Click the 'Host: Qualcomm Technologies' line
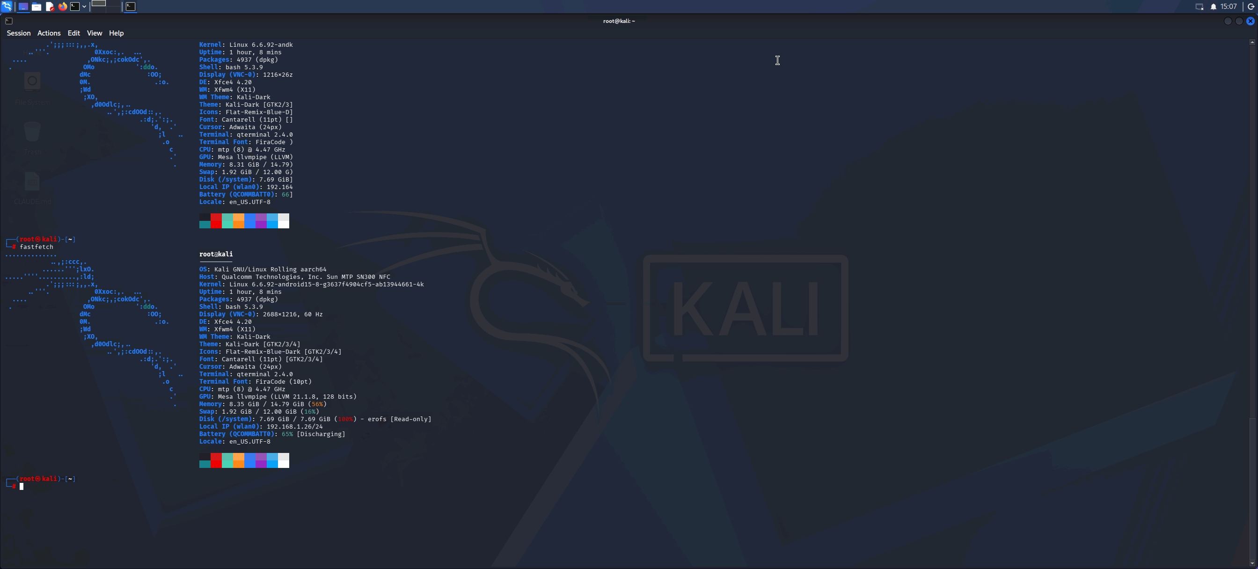The height and width of the screenshot is (569, 1258). click(x=294, y=277)
